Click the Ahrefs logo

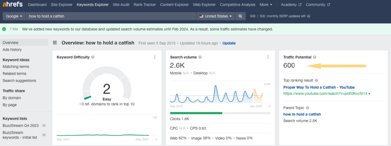(13, 5)
